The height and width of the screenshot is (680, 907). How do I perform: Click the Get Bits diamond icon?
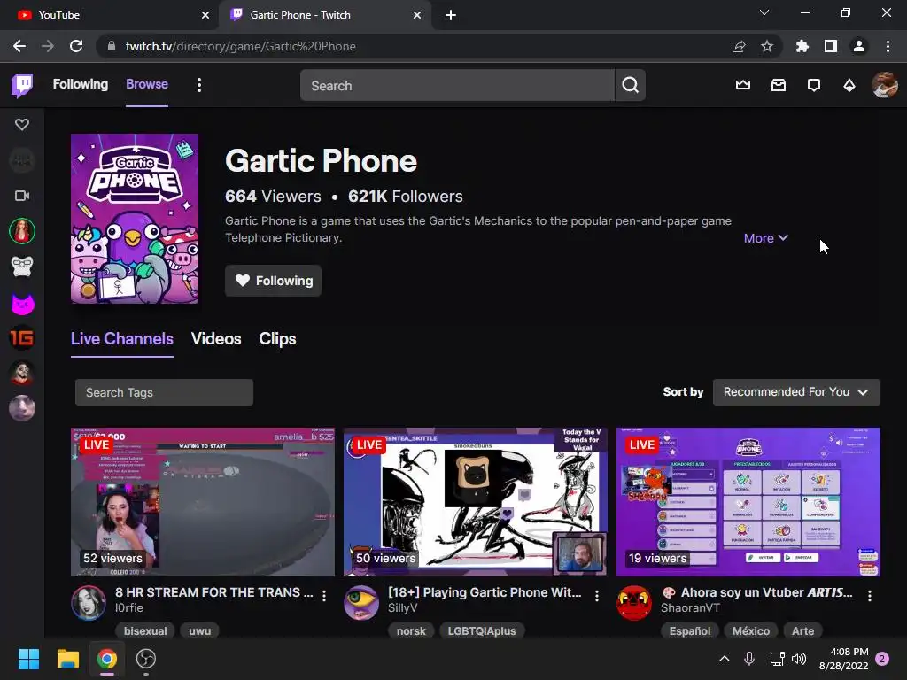(x=849, y=86)
